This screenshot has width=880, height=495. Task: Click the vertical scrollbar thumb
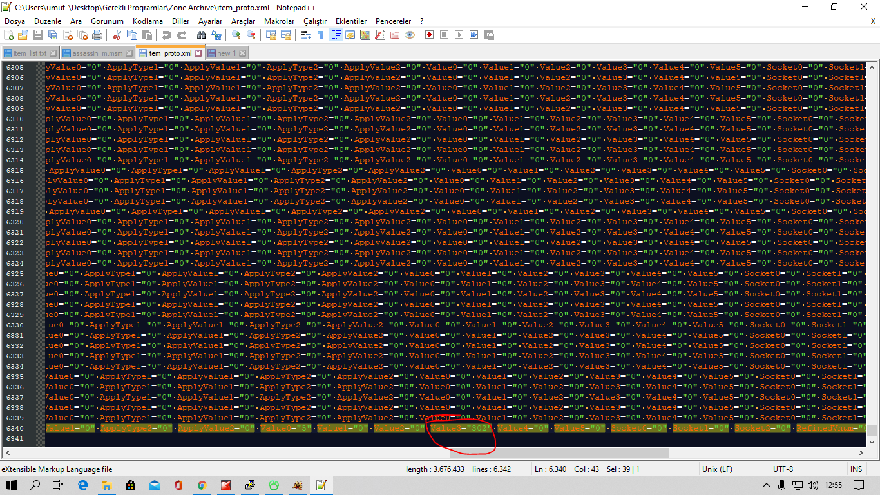(x=872, y=431)
